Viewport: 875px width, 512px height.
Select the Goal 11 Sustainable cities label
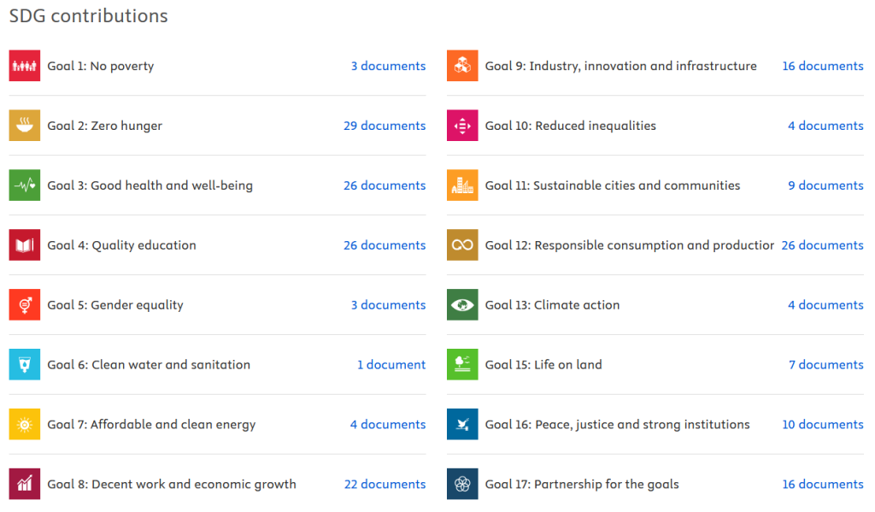pyautogui.click(x=612, y=185)
